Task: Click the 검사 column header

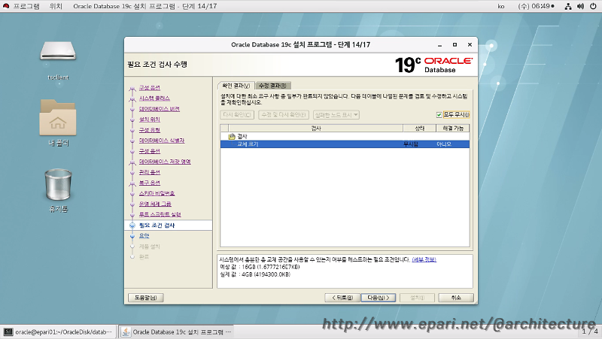Action: [315, 128]
